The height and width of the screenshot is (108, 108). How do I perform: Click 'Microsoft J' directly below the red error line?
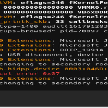coord(84,78)
